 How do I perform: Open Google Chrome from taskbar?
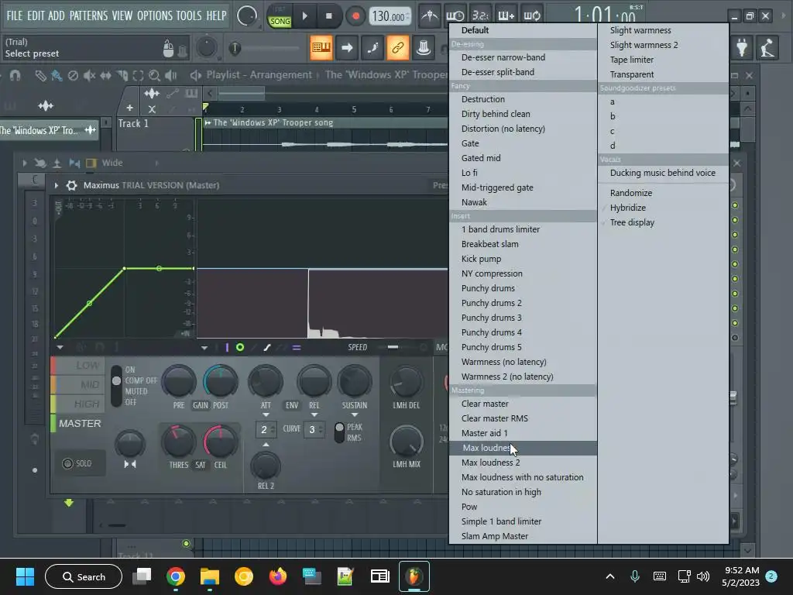click(176, 576)
